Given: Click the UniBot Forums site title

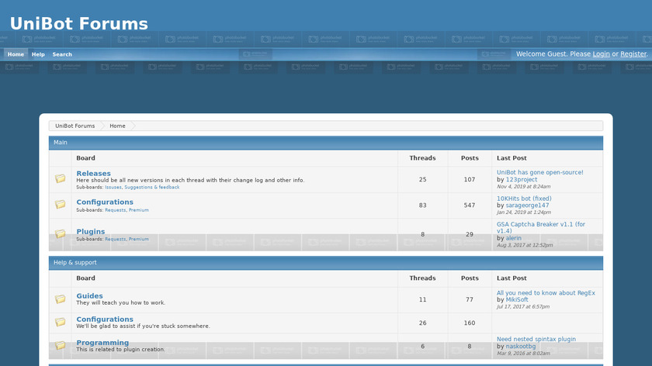Looking at the screenshot, I should click(79, 24).
